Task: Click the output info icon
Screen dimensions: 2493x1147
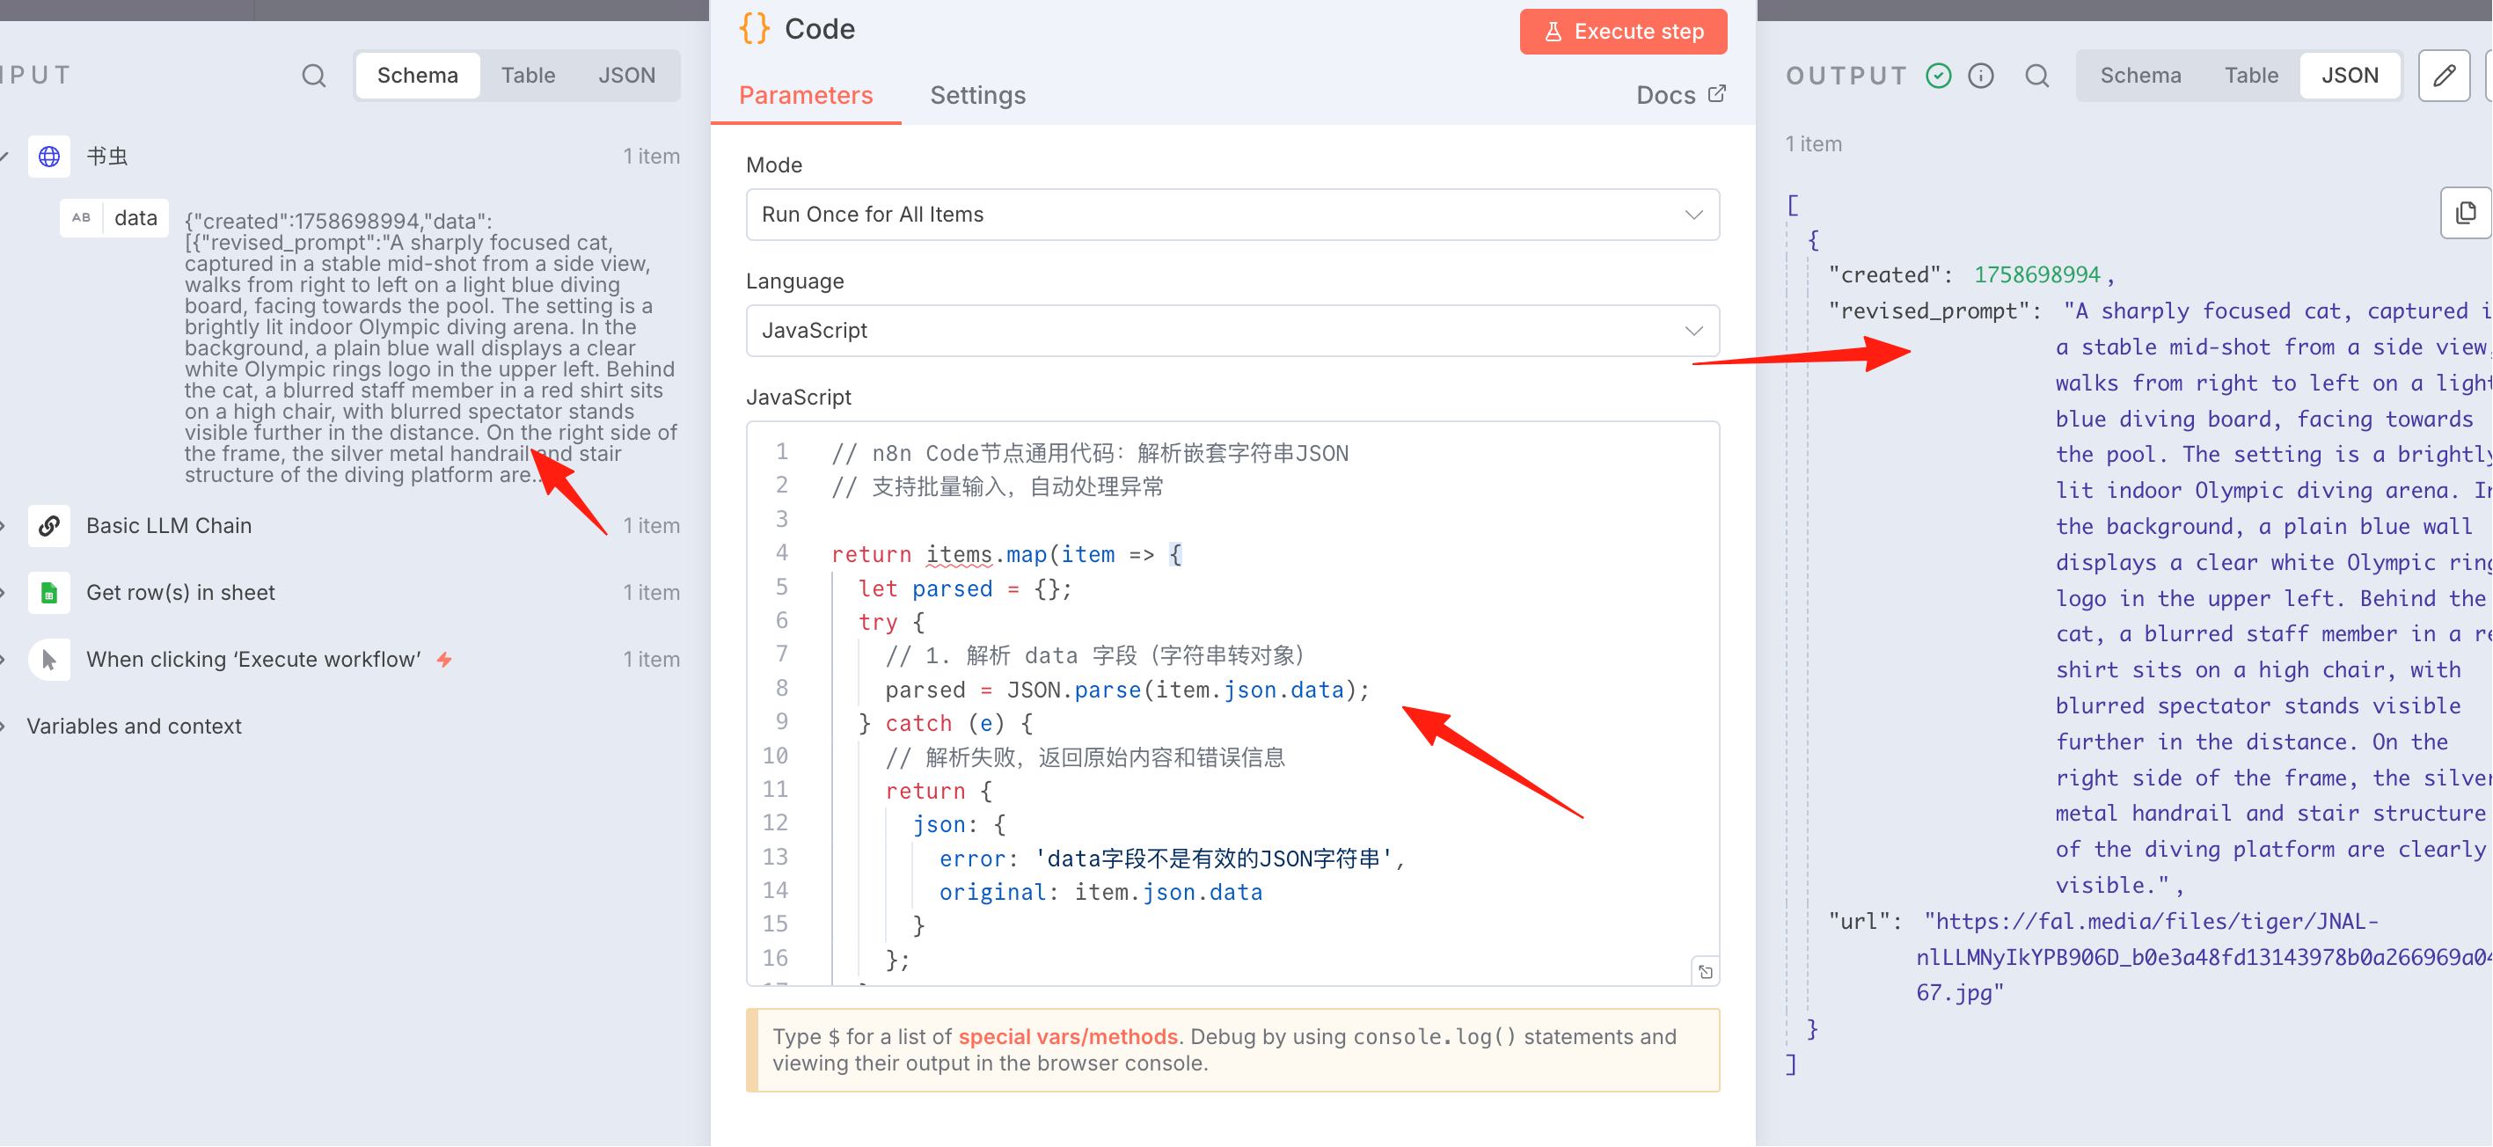Action: tap(1981, 76)
